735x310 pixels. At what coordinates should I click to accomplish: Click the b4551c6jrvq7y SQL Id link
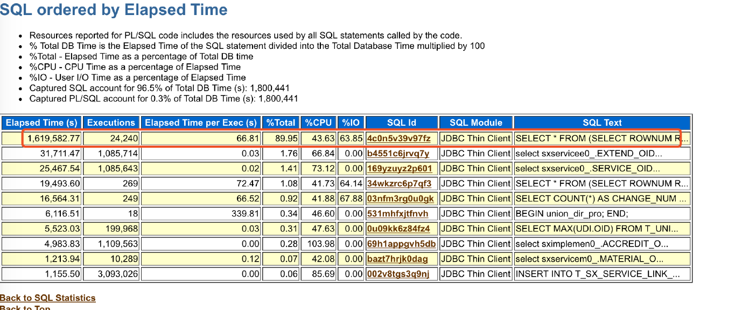pyautogui.click(x=398, y=154)
